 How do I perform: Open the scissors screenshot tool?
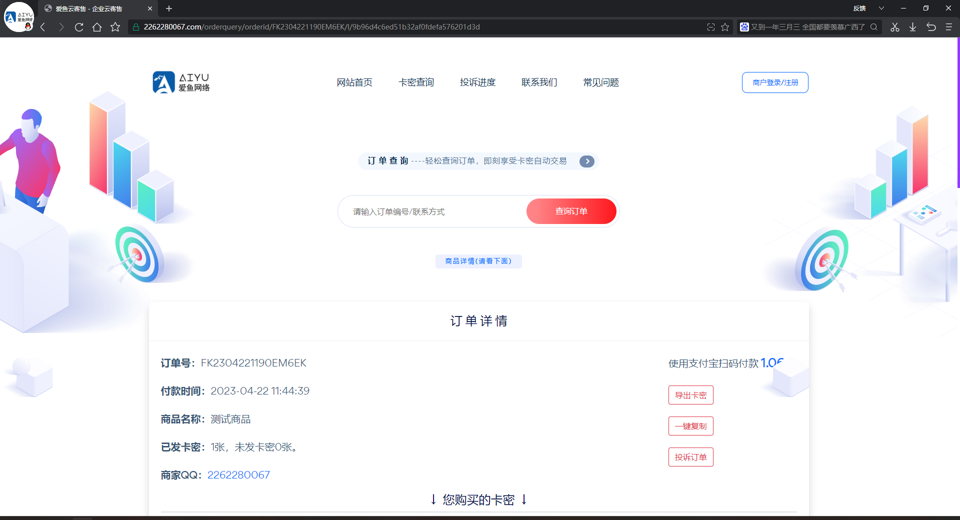click(895, 27)
